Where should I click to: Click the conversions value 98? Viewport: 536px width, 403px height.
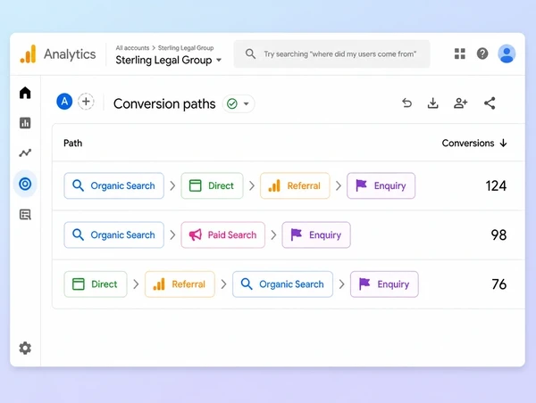pos(498,235)
